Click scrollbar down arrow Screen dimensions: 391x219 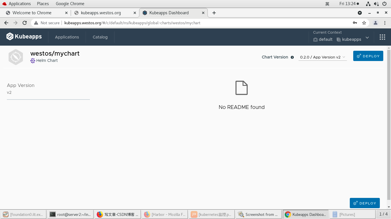tap(389, 207)
